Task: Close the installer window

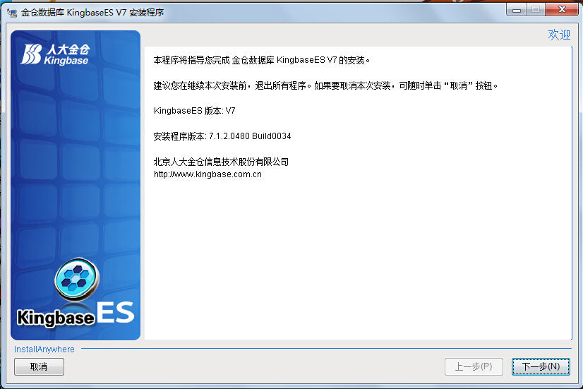Action: 562,10
